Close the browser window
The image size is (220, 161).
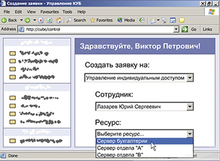pyautogui.click(x=203, y=4)
